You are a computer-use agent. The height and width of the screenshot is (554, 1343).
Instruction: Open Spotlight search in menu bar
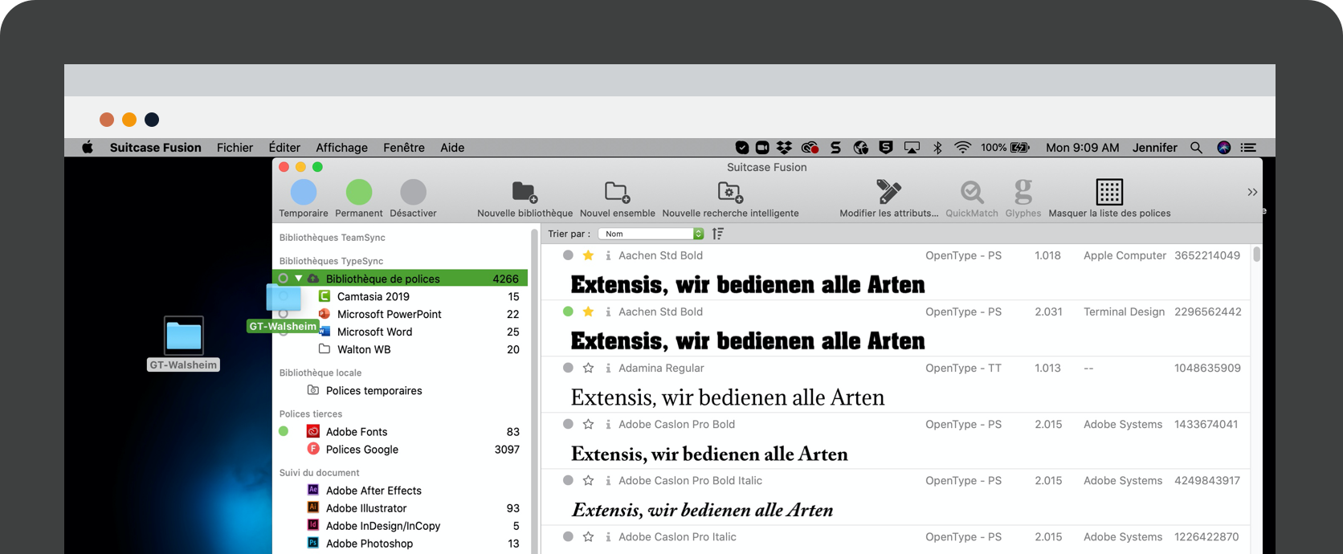(x=1196, y=148)
